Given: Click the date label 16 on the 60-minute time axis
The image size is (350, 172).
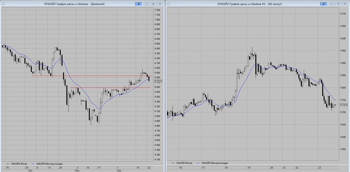Looking at the screenshot, I should coord(181,167).
